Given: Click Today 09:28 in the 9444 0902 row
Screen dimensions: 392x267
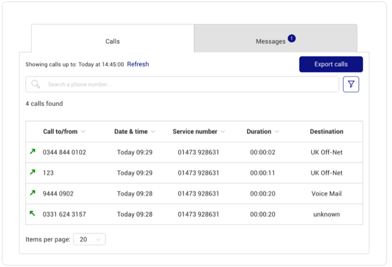Looking at the screenshot, I should click(135, 194).
